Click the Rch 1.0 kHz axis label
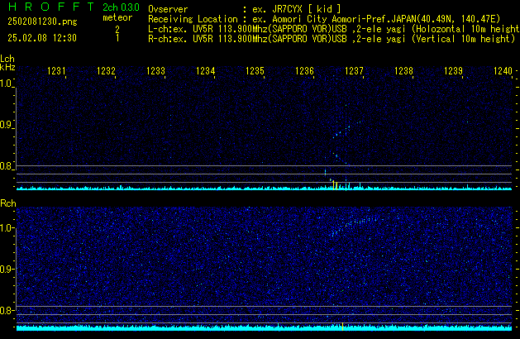Screen dimensions: 520x339 (x=6, y=228)
